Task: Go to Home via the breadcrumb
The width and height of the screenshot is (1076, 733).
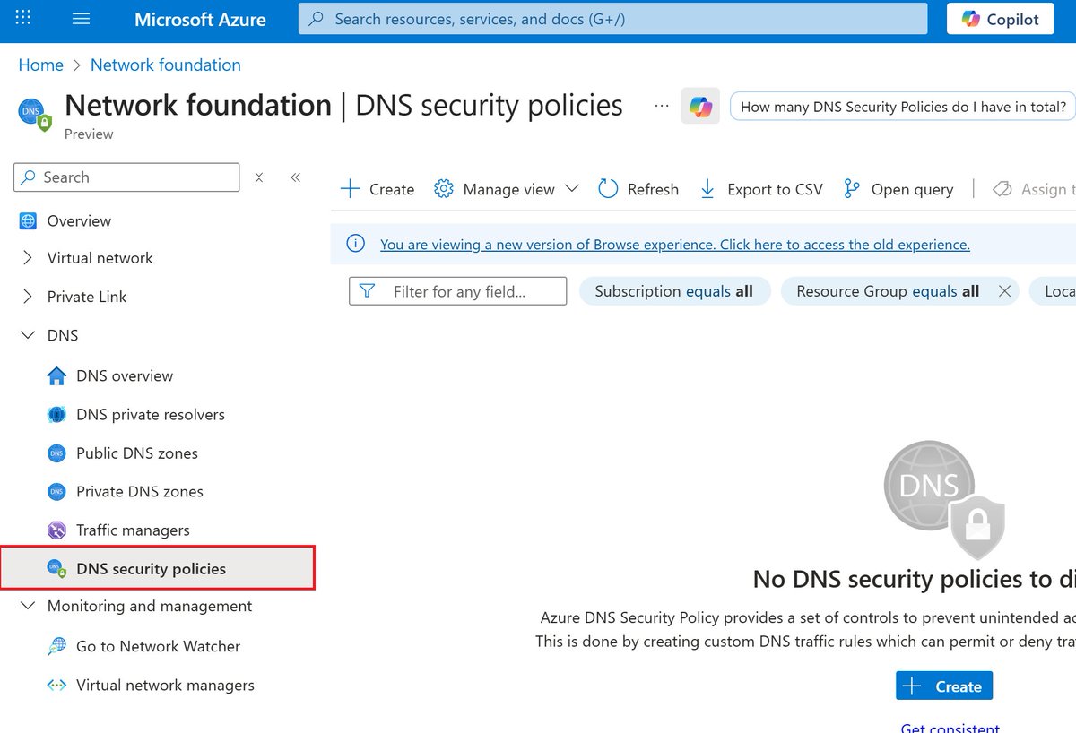Action: click(40, 65)
